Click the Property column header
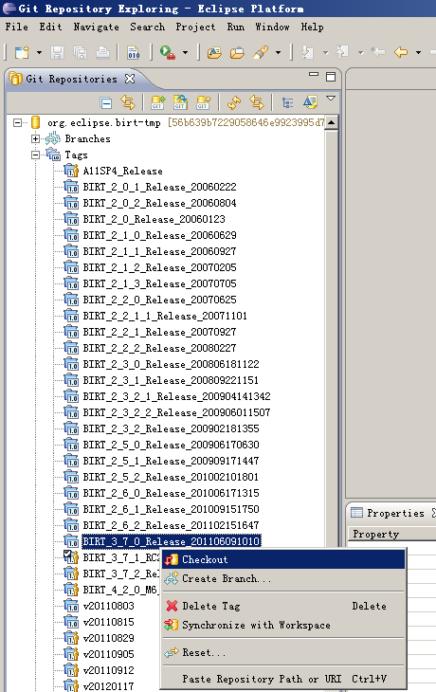This screenshot has height=692, width=436. coord(391,534)
